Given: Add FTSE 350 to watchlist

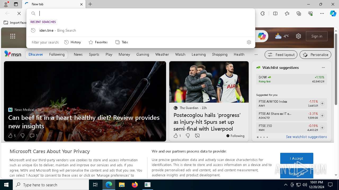Looking at the screenshot, I should point(322,128).
